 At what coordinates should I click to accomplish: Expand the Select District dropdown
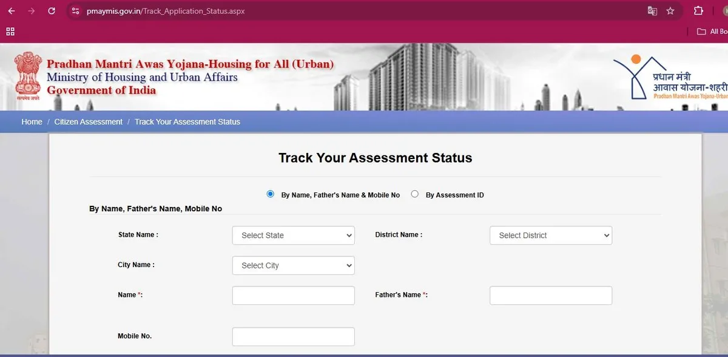click(550, 236)
